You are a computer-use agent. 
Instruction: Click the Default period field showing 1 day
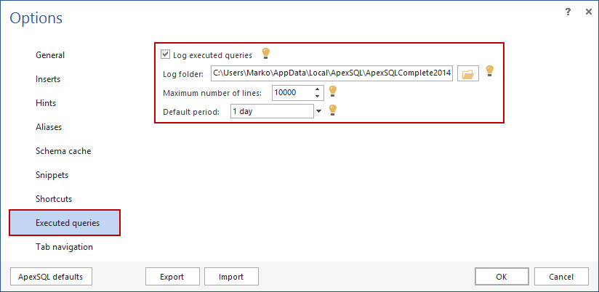tap(272, 111)
